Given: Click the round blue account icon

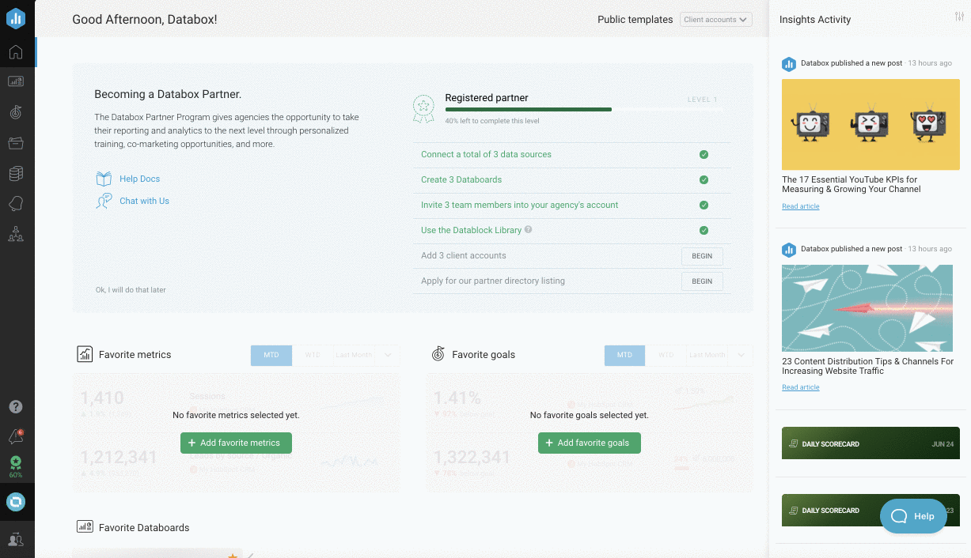Looking at the screenshot, I should point(16,501).
